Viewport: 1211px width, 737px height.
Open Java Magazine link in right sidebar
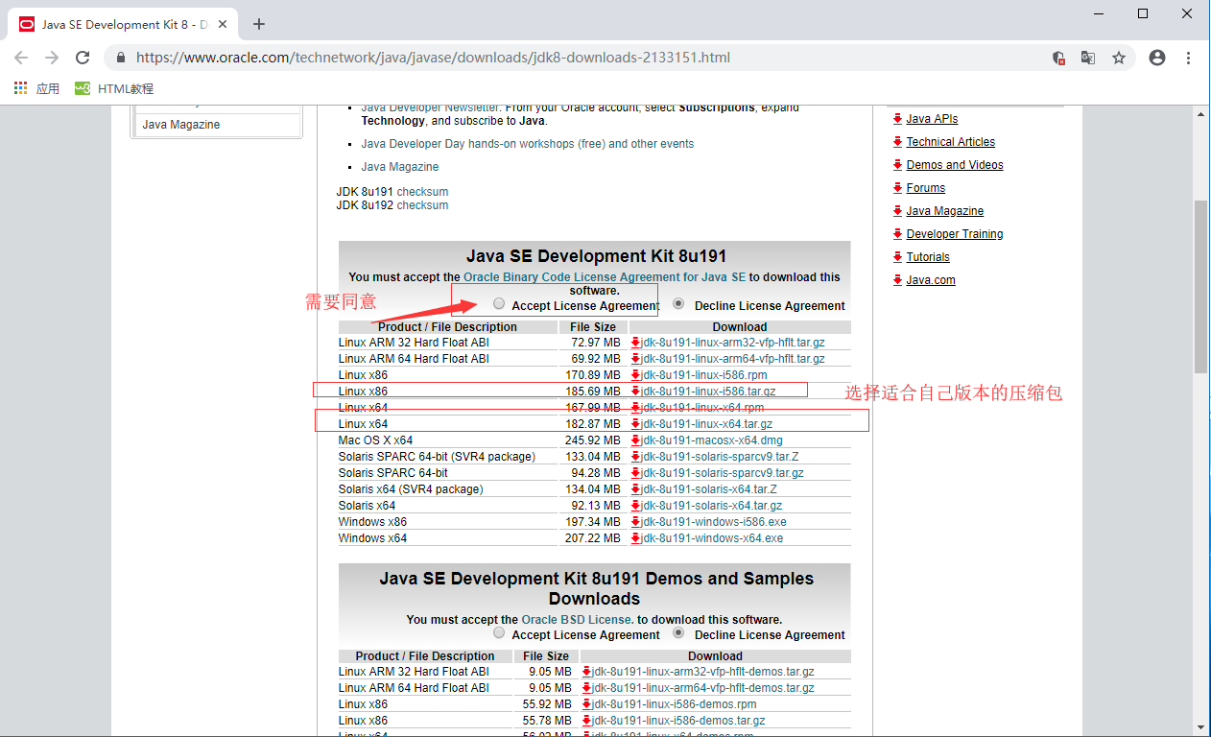(945, 211)
